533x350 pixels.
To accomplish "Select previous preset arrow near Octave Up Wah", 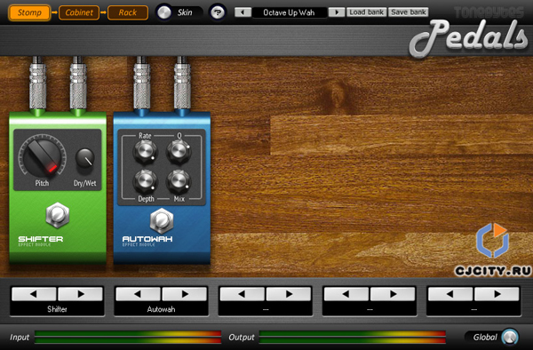I will 243,12.
